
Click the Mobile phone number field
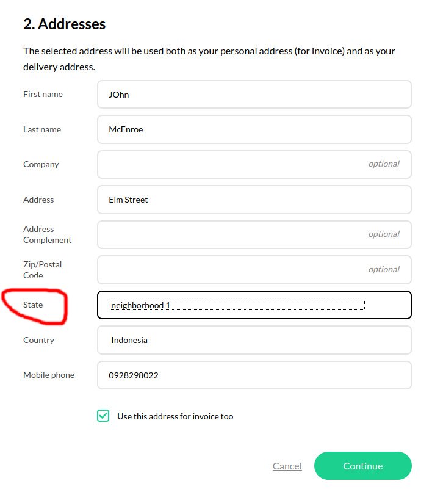pyautogui.click(x=254, y=375)
